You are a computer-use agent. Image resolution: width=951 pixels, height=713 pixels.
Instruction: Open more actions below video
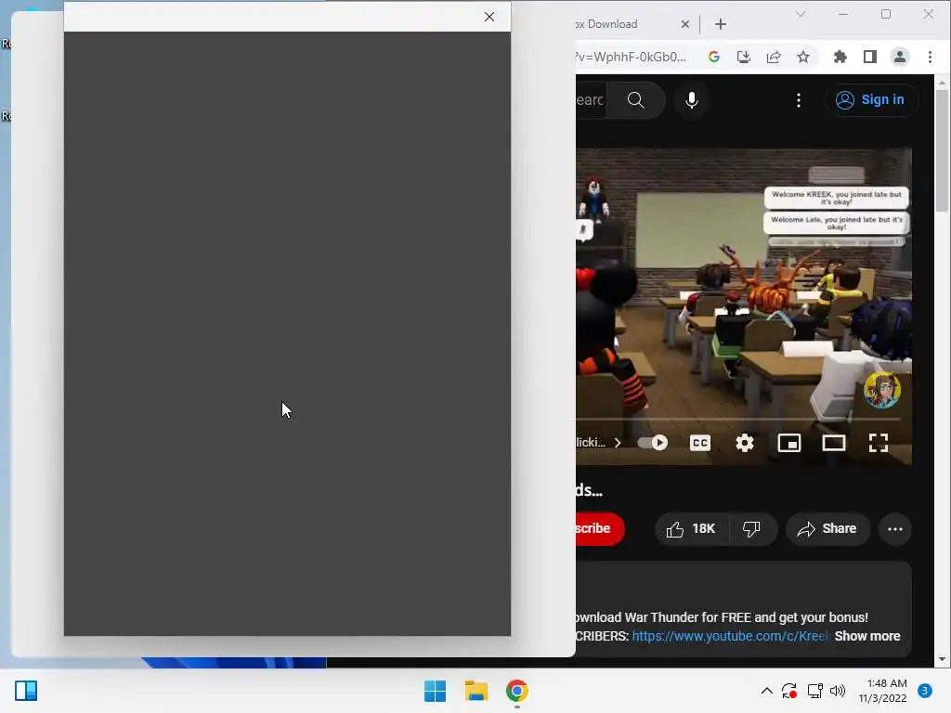pyautogui.click(x=895, y=529)
